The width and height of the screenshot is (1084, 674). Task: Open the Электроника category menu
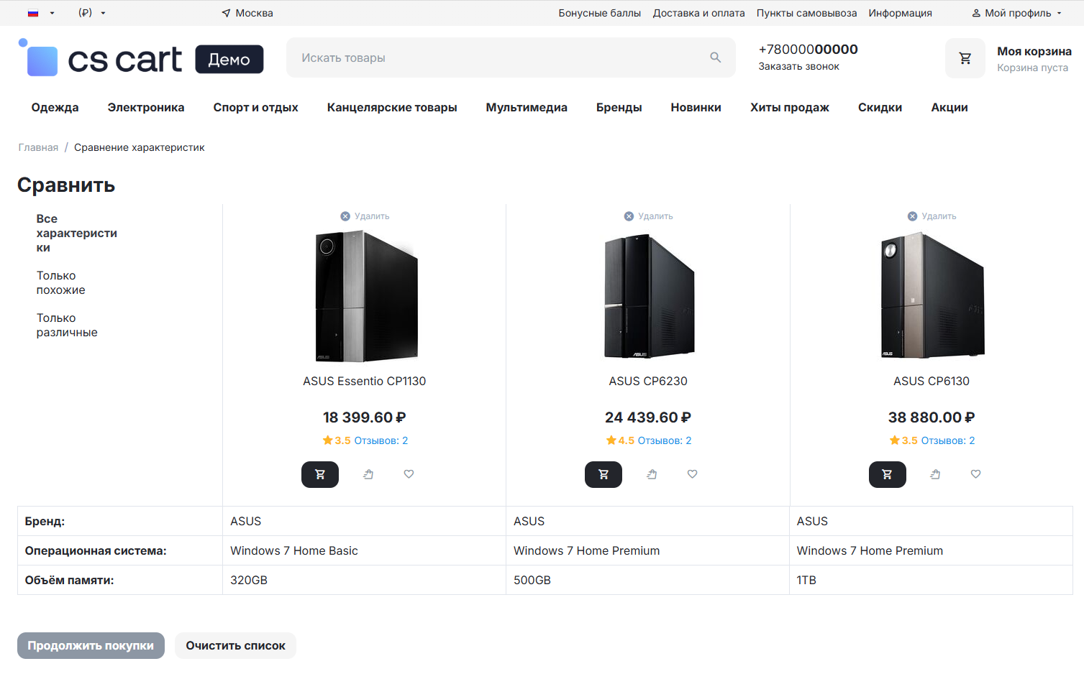coord(146,107)
